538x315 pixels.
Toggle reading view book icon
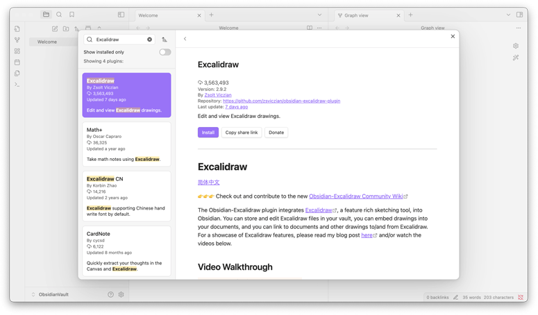(x=310, y=28)
